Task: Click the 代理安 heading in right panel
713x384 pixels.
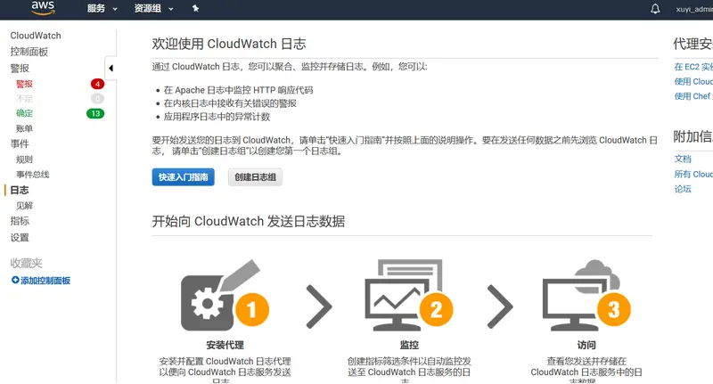Action: pos(693,44)
